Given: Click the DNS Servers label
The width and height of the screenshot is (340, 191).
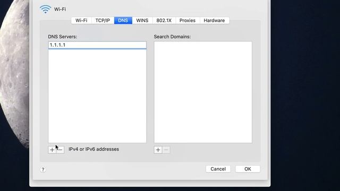Looking at the screenshot, I should 63,37.
